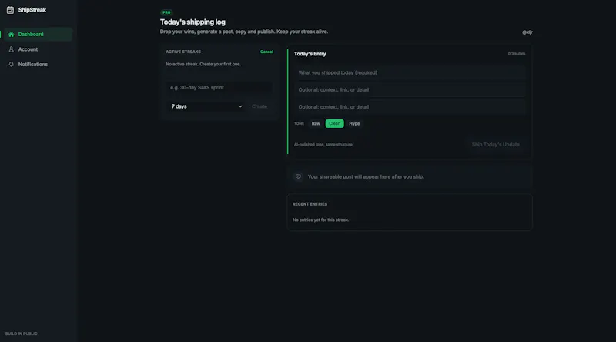Screen dimensions: 616x342
Task: Open the Dashboard sidebar item
Action: click(x=37, y=34)
